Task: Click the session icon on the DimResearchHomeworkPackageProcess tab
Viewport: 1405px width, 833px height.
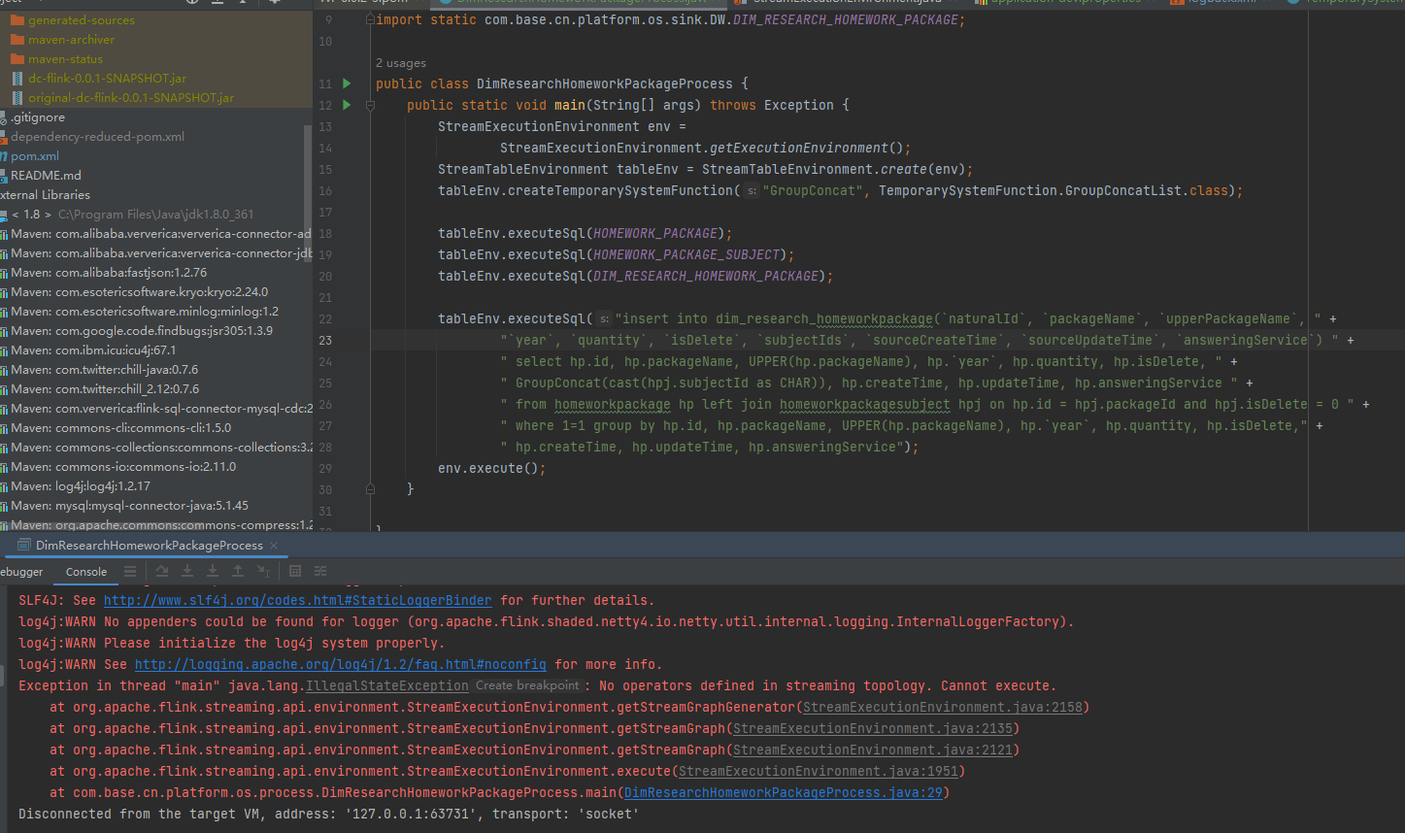Action: click(x=24, y=546)
